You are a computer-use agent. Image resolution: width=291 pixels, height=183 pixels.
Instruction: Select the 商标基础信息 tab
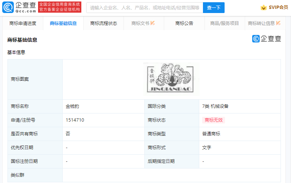click(x=63, y=23)
